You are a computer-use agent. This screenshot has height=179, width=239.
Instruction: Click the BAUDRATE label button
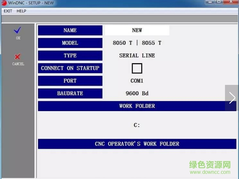coord(70,93)
